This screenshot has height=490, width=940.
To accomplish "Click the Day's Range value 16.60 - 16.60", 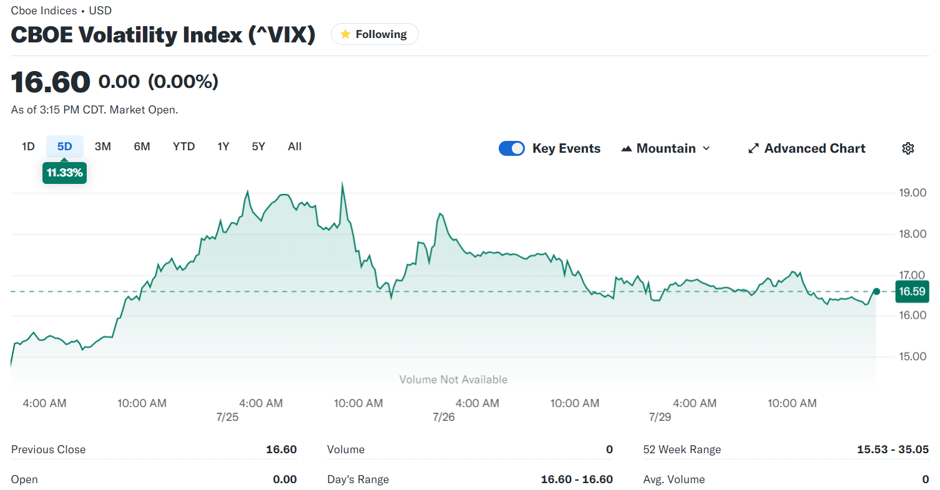I will [x=577, y=479].
